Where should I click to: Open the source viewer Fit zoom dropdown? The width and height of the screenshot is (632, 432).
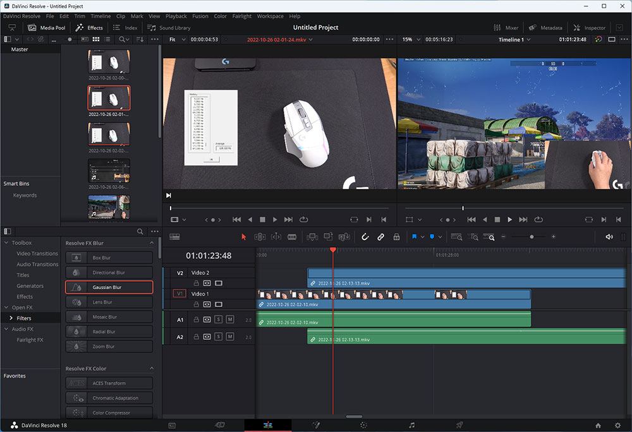[177, 39]
